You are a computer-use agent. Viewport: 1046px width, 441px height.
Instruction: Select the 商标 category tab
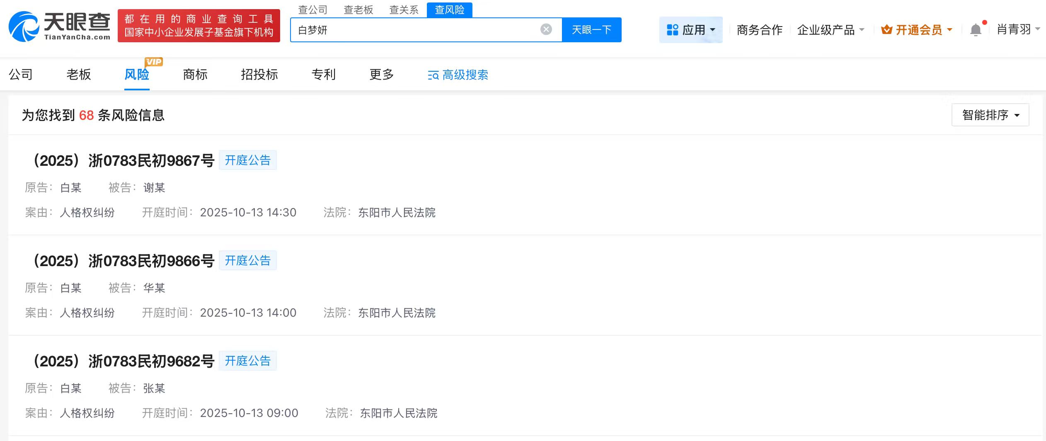point(195,75)
